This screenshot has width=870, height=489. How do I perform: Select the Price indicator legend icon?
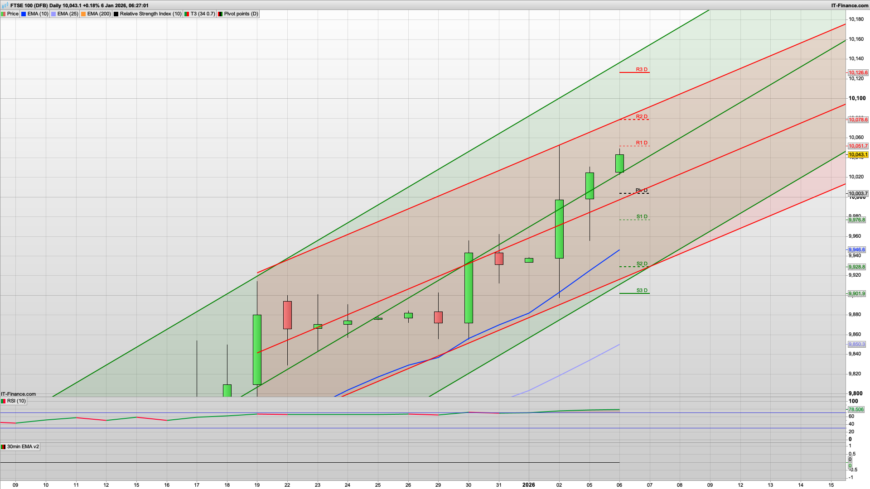point(5,14)
